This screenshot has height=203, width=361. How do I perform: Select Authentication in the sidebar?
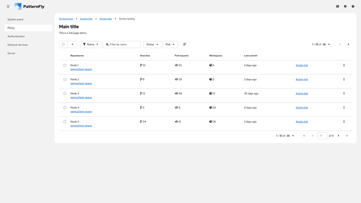(x=16, y=36)
